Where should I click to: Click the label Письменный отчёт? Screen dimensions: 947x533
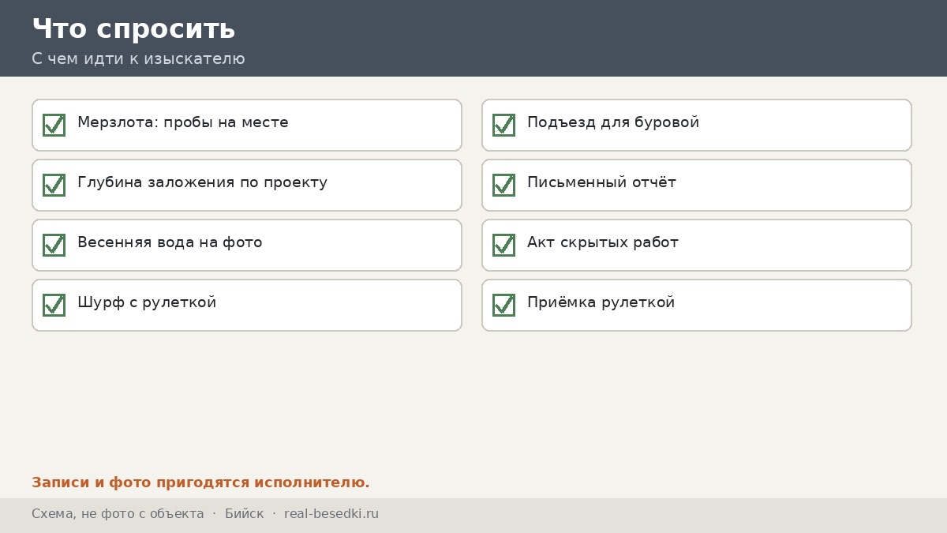[x=601, y=182]
